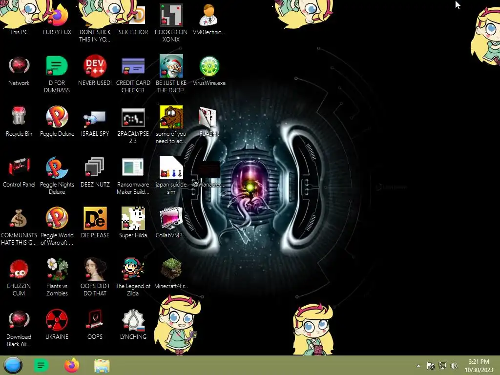Screen dimensions: 500x375
Task: Select the COMMUNISTS HATE THIS G... money bag icon
Action: [x=19, y=227]
